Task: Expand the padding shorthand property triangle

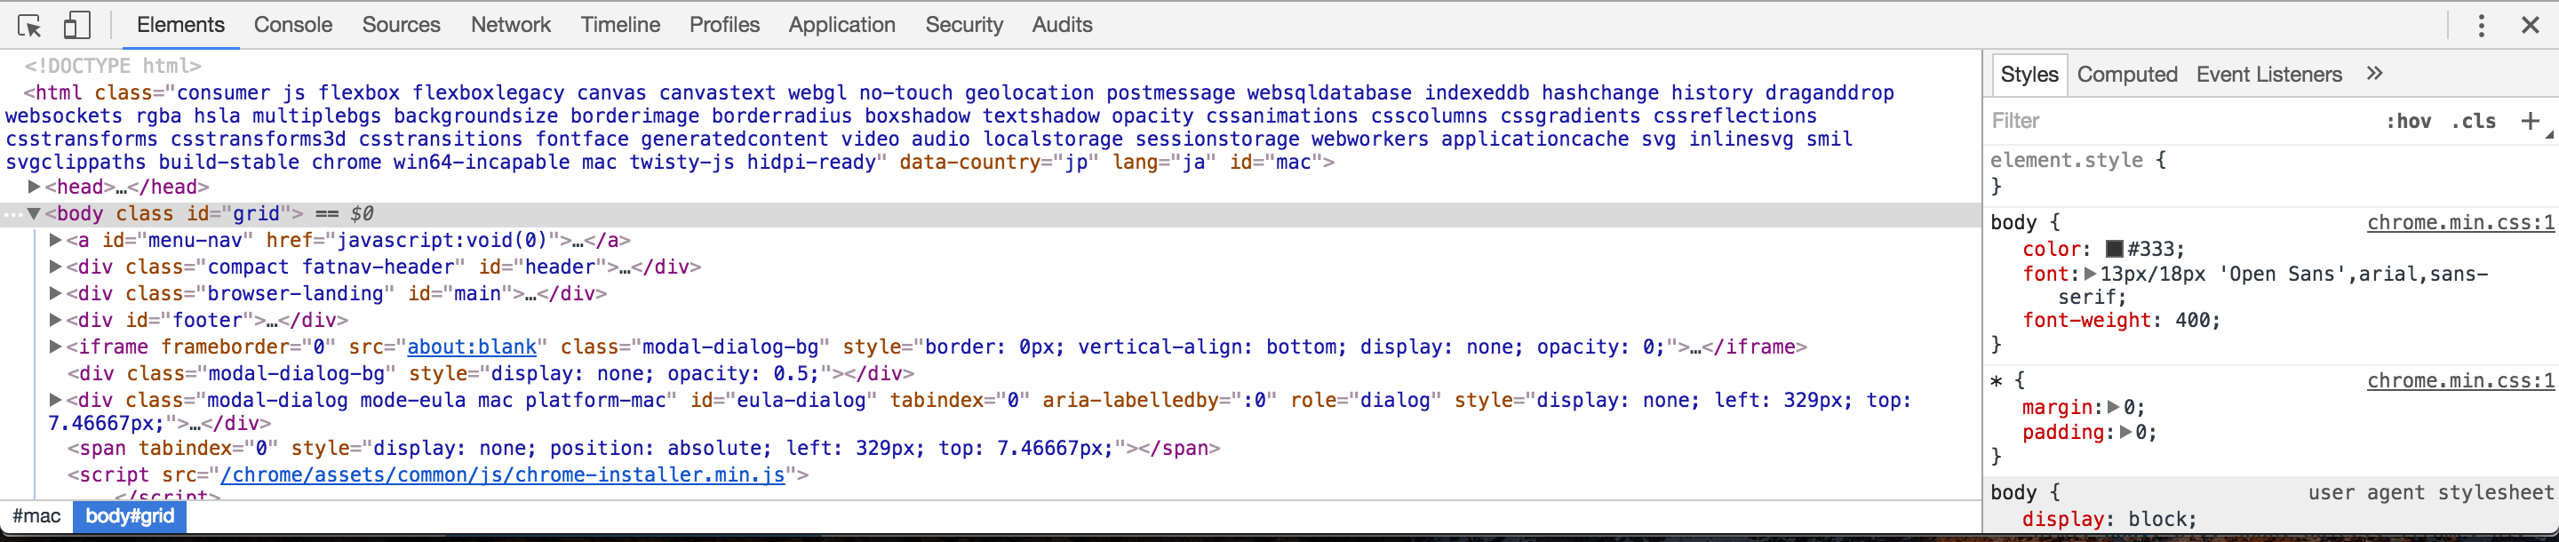Action: 2126,432
